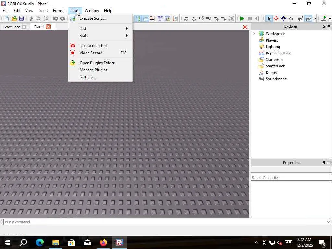Save the place with the floppy disk icon
This screenshot has height=249, width=332.
[x=21, y=18]
